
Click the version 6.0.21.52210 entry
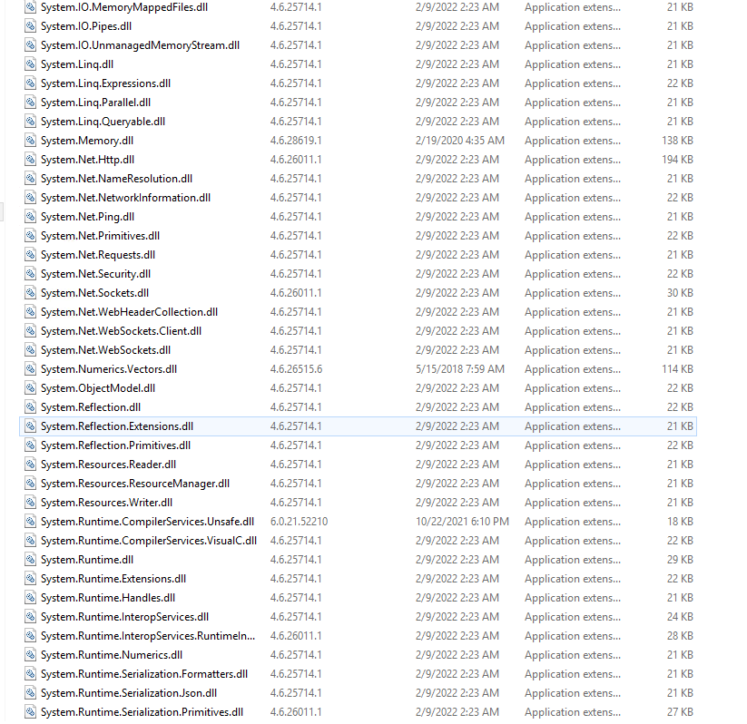click(298, 521)
